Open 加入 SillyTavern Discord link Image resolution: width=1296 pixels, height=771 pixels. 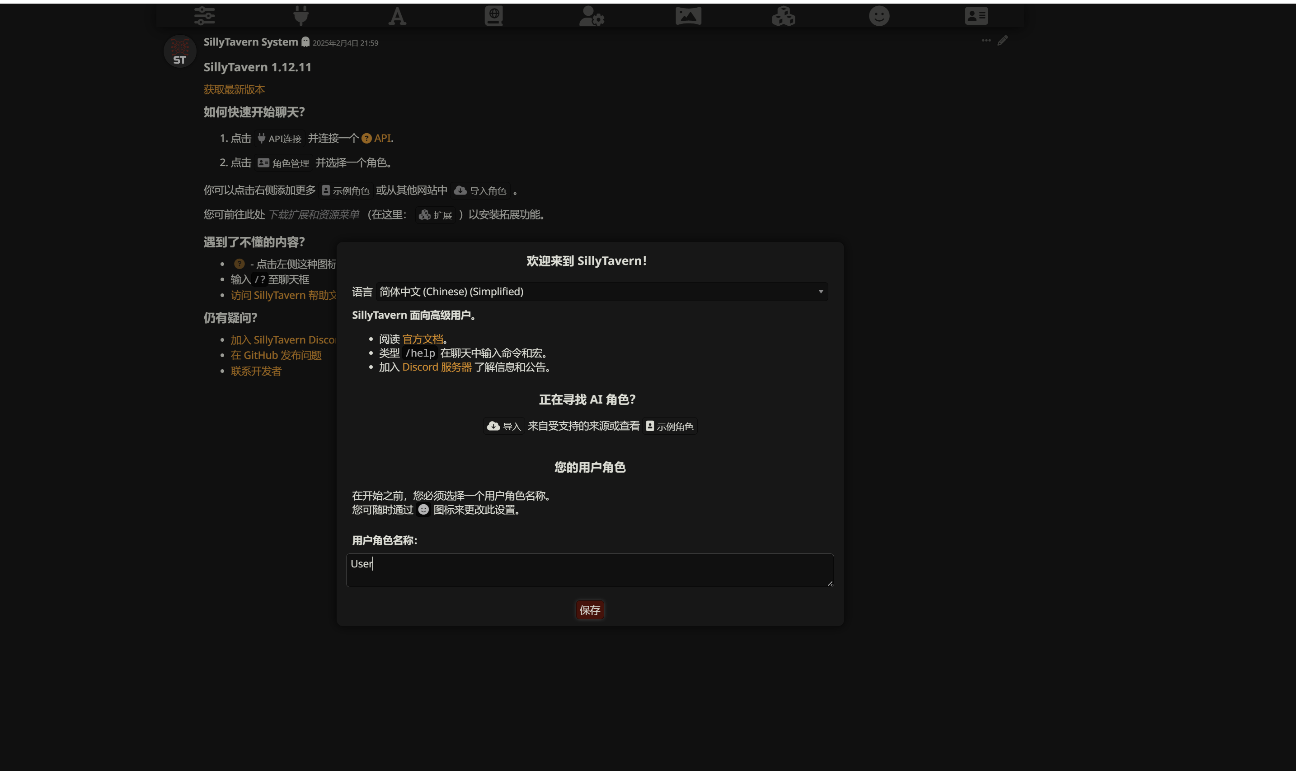pos(284,340)
